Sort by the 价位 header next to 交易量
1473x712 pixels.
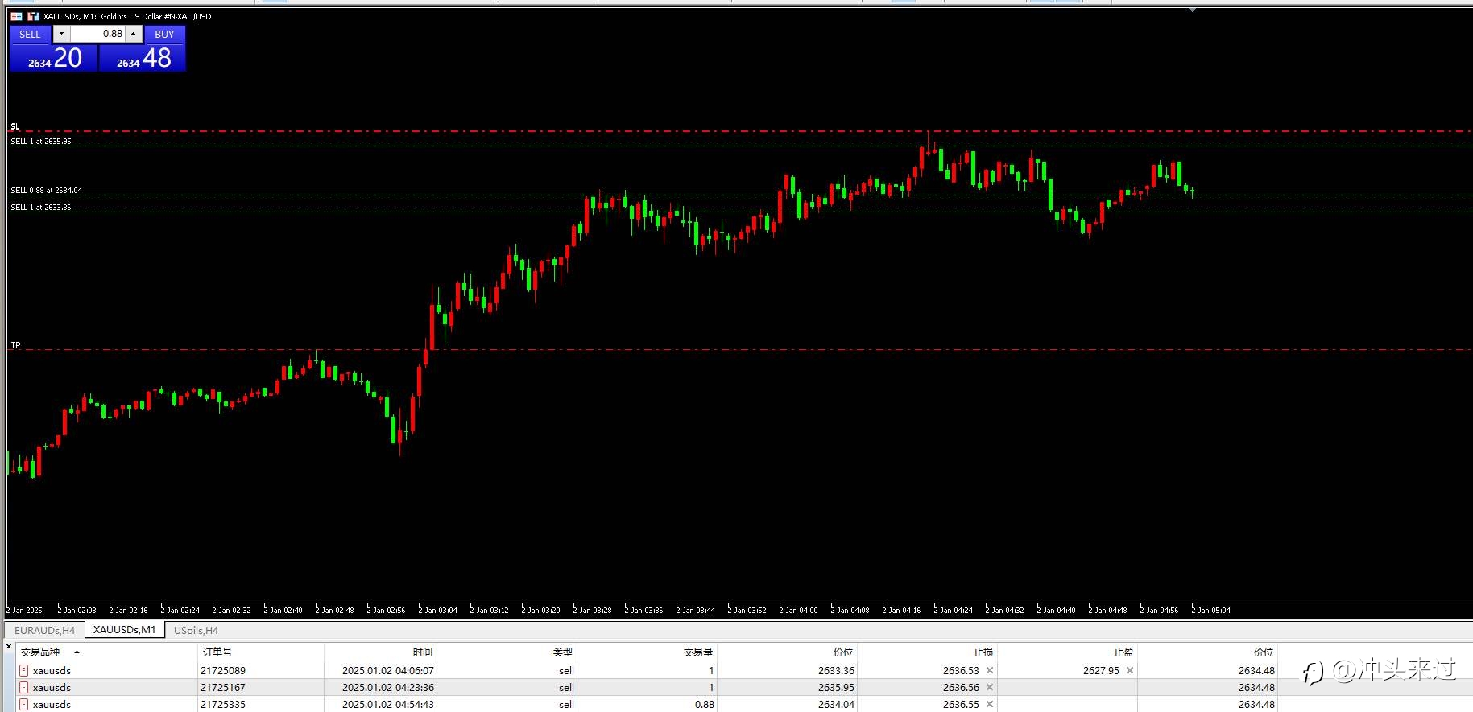point(843,652)
